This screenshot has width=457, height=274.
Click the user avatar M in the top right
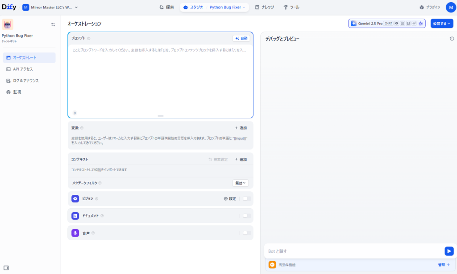(x=450, y=8)
